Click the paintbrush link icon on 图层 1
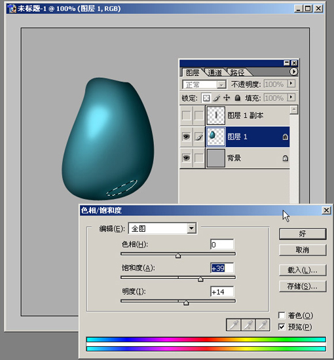Image resolution: width=334 pixels, height=360 pixels. click(x=199, y=137)
